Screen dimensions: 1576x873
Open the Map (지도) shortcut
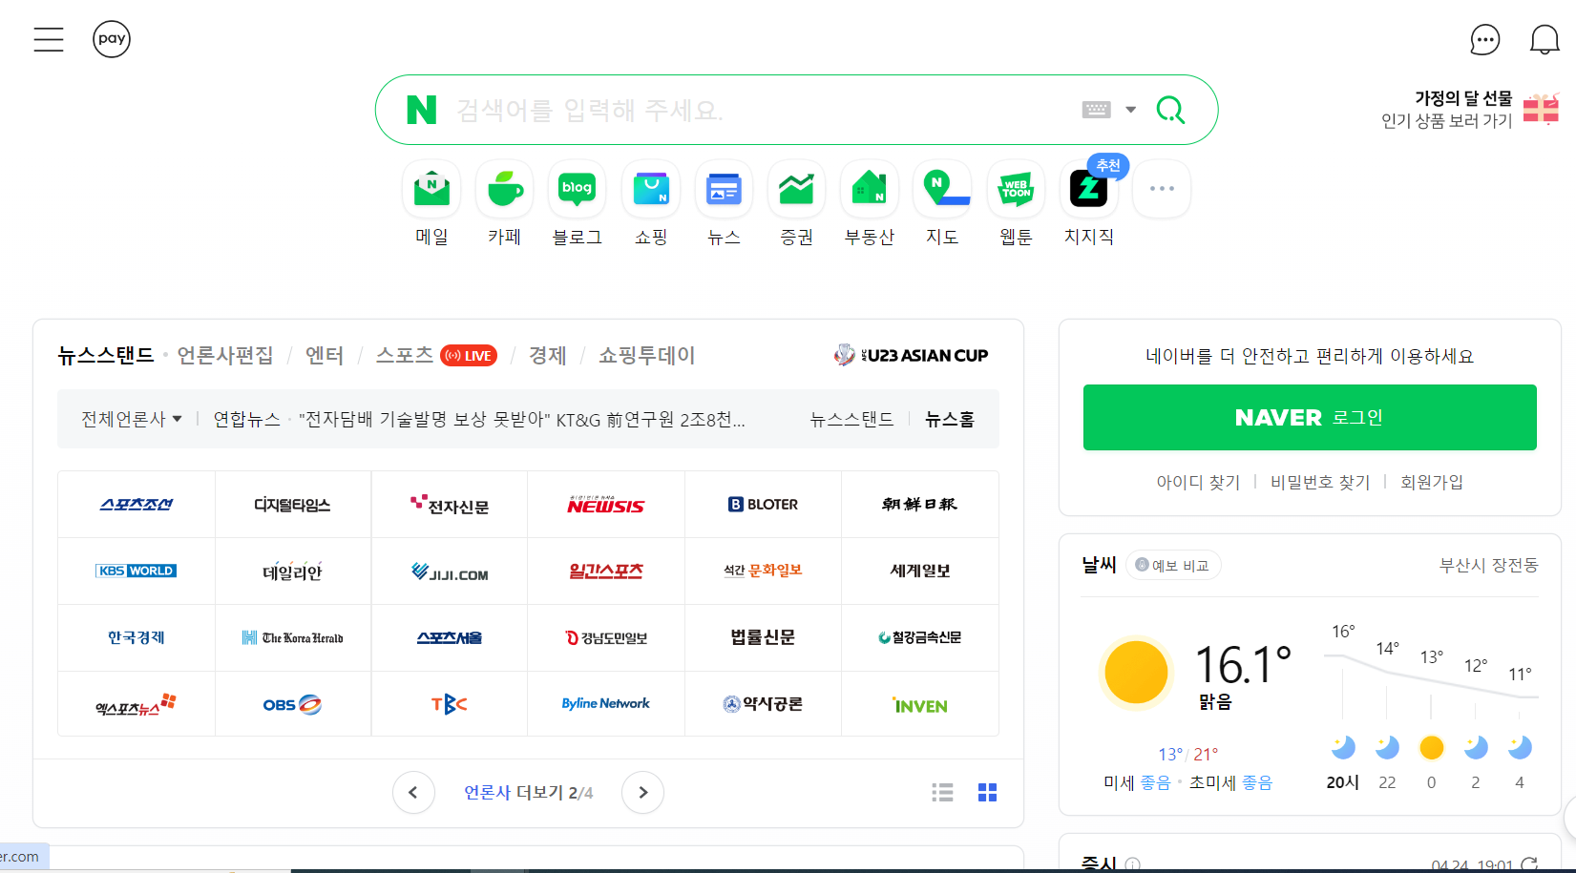[942, 204]
